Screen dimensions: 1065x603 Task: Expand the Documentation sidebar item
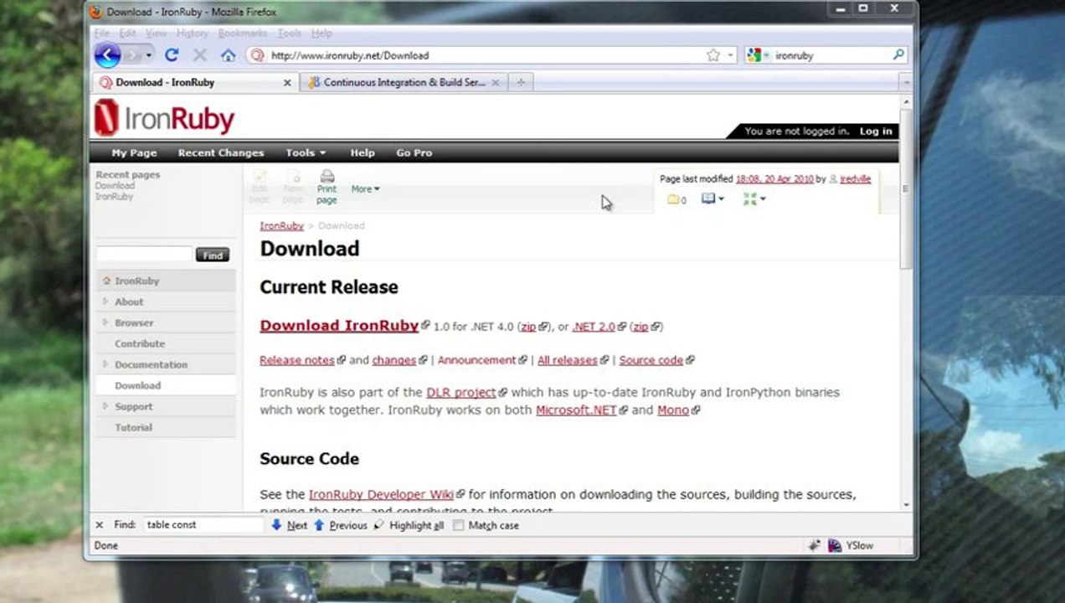click(105, 364)
